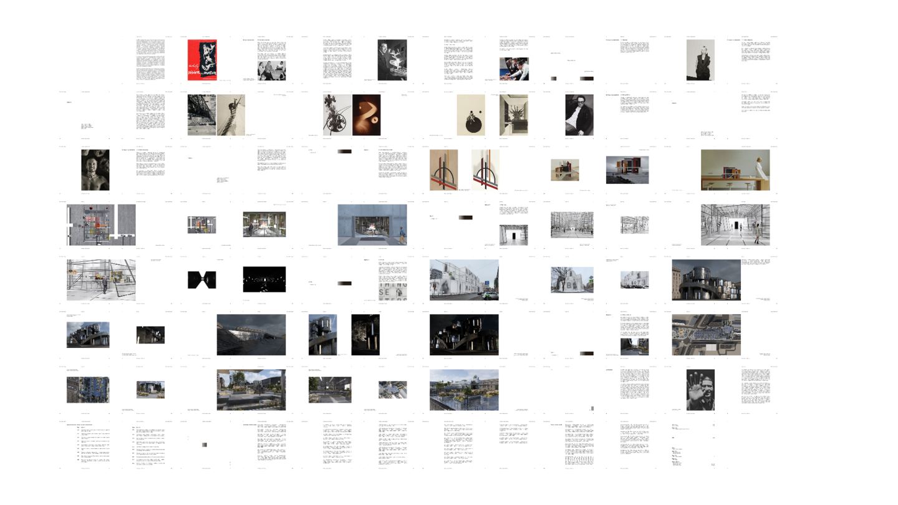The width and height of the screenshot is (898, 505).
Task: Select the concrete entrance render with walking person
Action: (372, 224)
